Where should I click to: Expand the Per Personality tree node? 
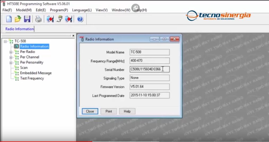pos(11,63)
